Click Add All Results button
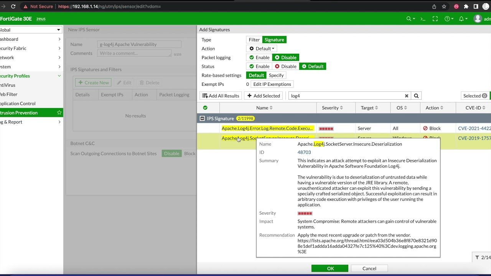Screen dimensions: 491x276 (221, 96)
